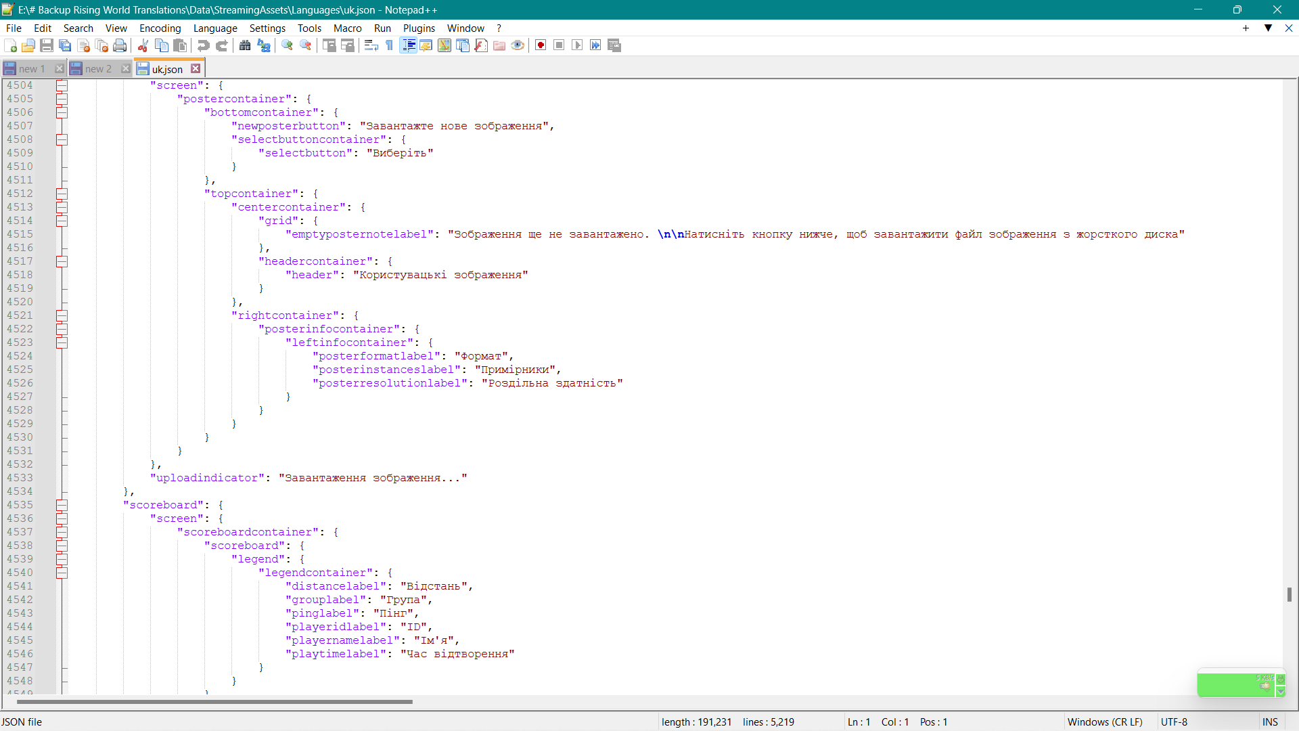Image resolution: width=1299 pixels, height=731 pixels.
Task: Toggle the indent guide button
Action: coord(409,45)
